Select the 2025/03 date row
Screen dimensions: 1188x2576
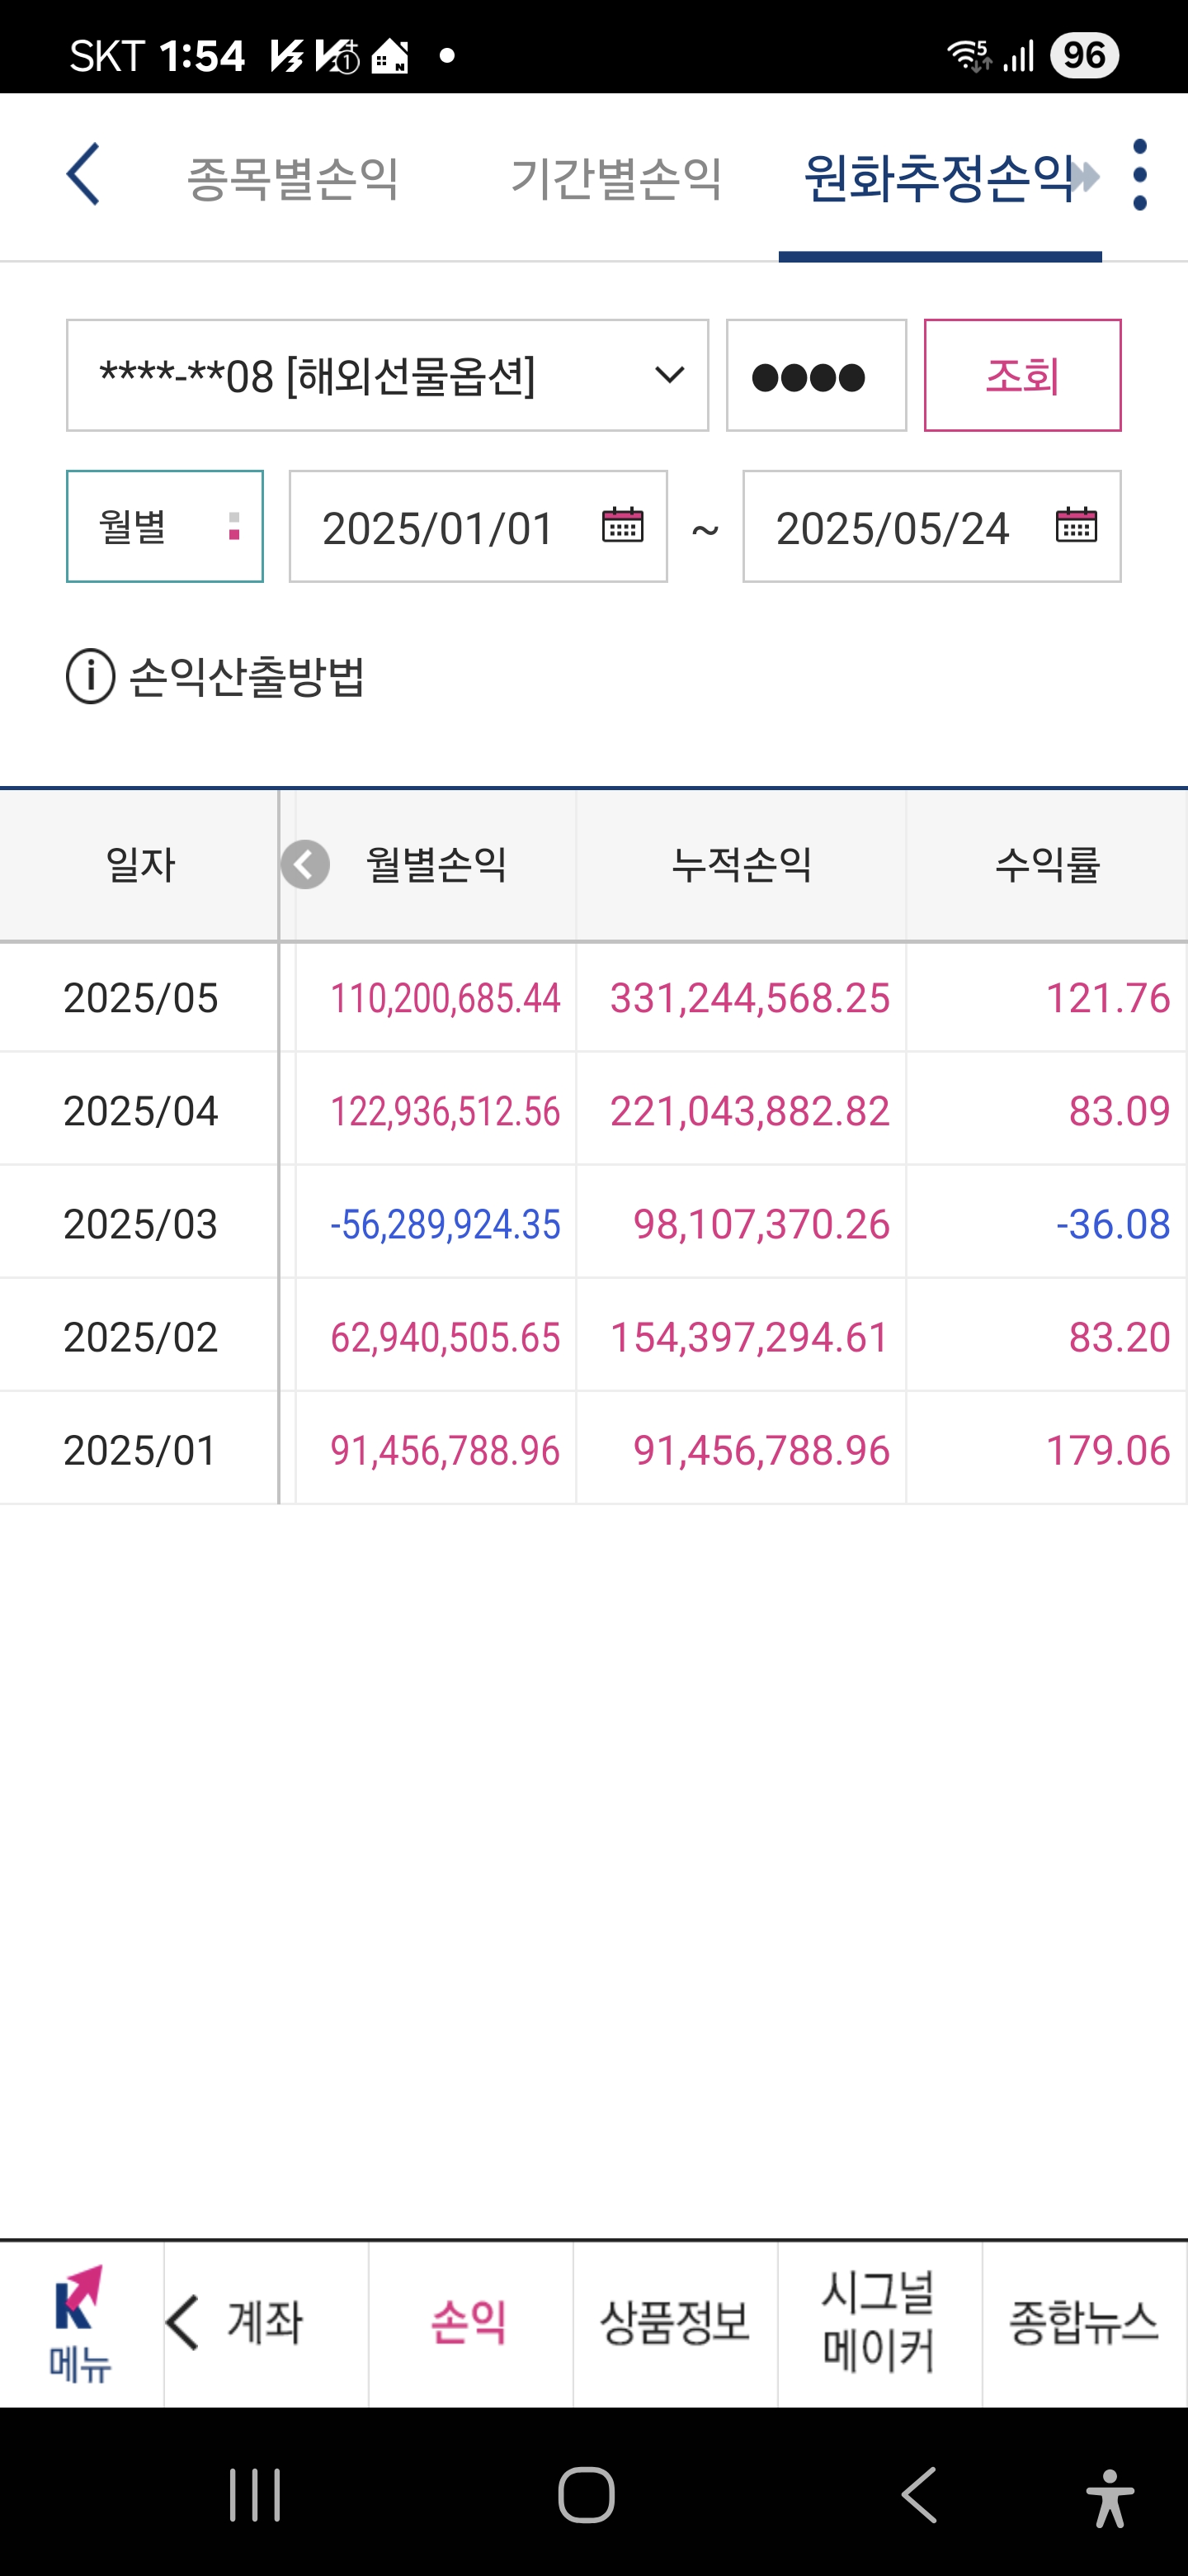click(x=141, y=1224)
